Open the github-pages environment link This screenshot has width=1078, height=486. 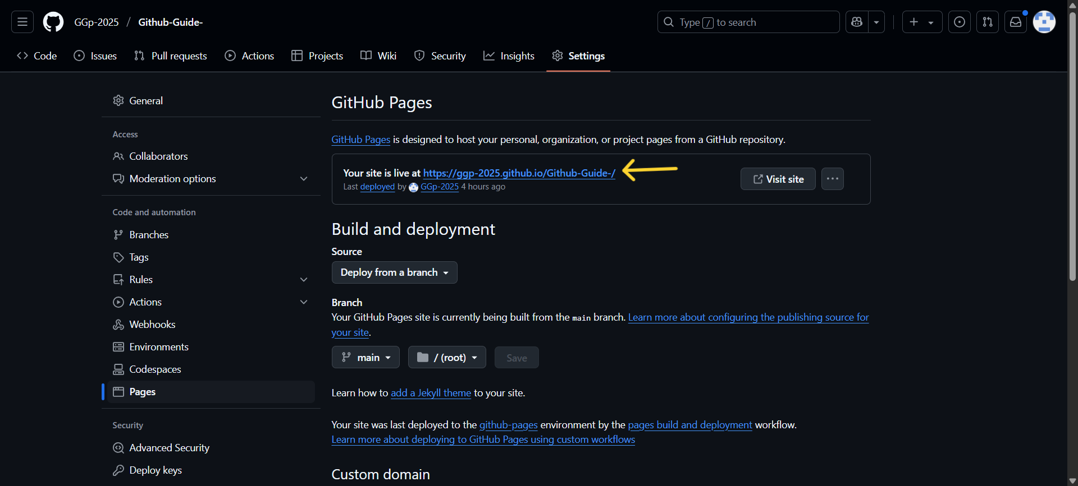(x=508, y=425)
